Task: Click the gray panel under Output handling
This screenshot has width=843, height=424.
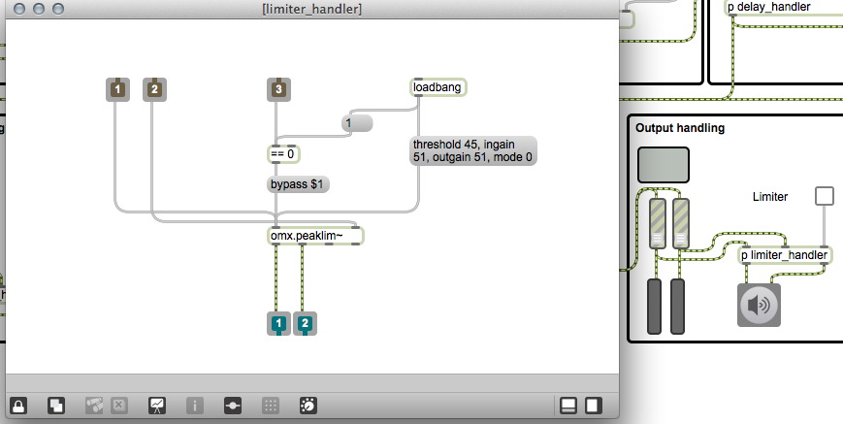Action: coord(663,165)
